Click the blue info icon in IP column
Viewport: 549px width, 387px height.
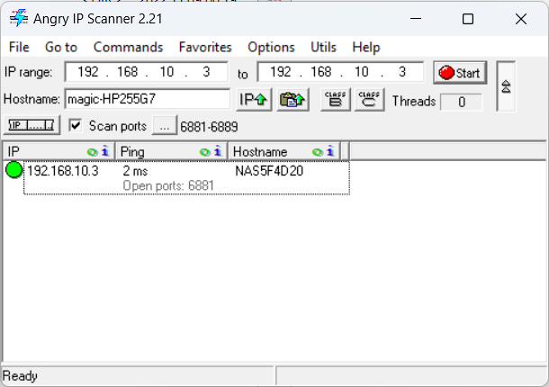105,151
